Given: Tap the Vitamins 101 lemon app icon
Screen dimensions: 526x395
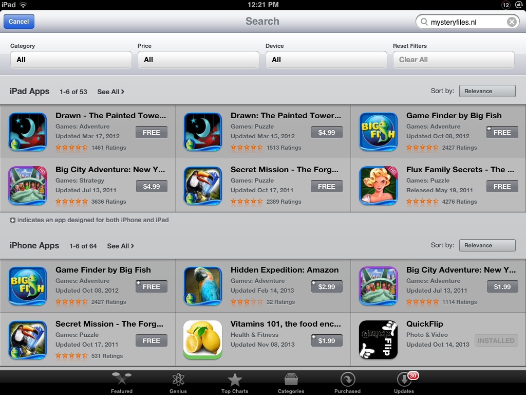Looking at the screenshot, I should tap(202, 339).
